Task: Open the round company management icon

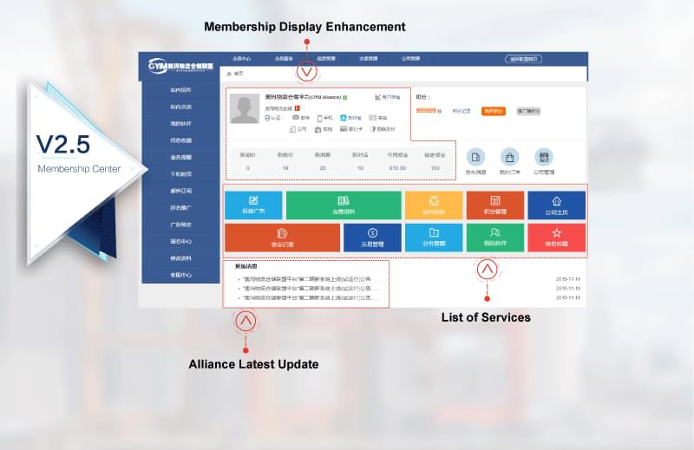Action: pos(544,157)
